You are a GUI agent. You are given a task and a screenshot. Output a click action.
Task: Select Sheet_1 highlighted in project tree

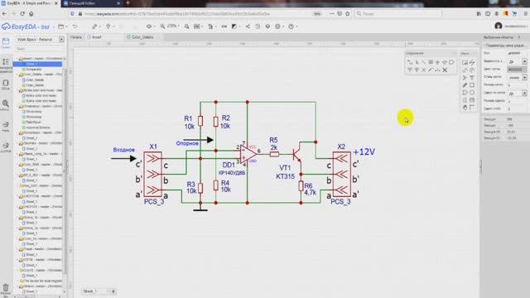click(x=37, y=64)
